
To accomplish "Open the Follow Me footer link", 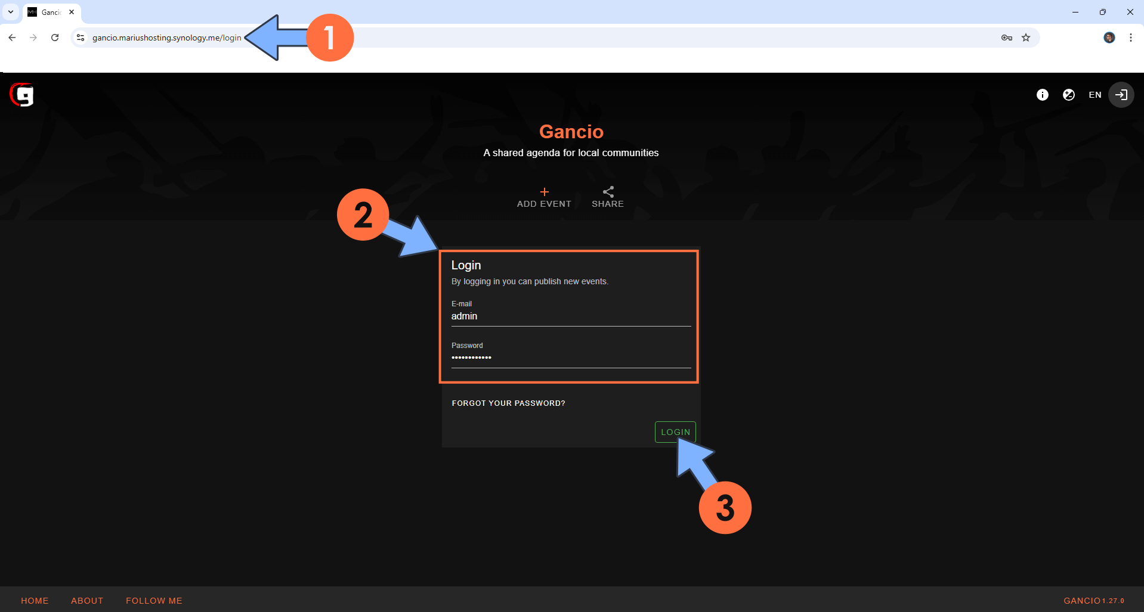I will (154, 601).
